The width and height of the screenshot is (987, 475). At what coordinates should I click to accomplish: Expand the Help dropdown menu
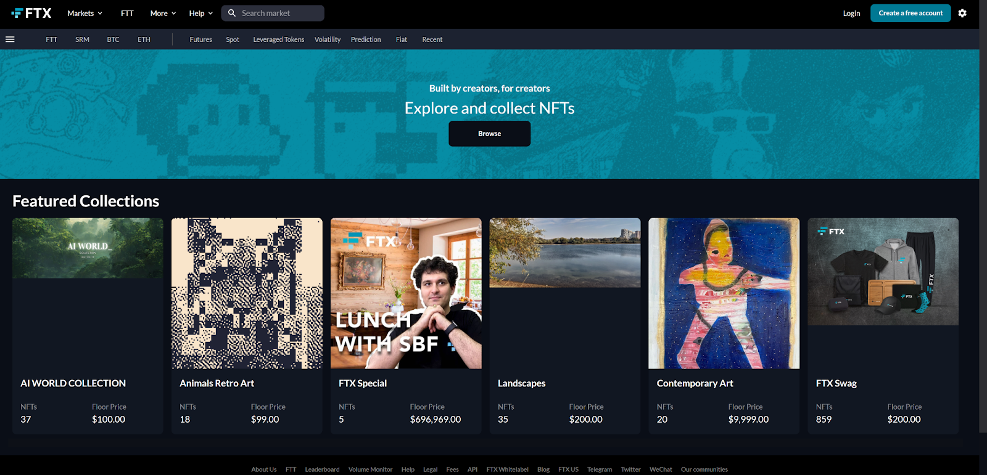click(x=201, y=13)
